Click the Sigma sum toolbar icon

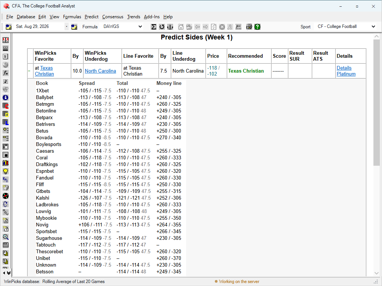click(x=153, y=27)
